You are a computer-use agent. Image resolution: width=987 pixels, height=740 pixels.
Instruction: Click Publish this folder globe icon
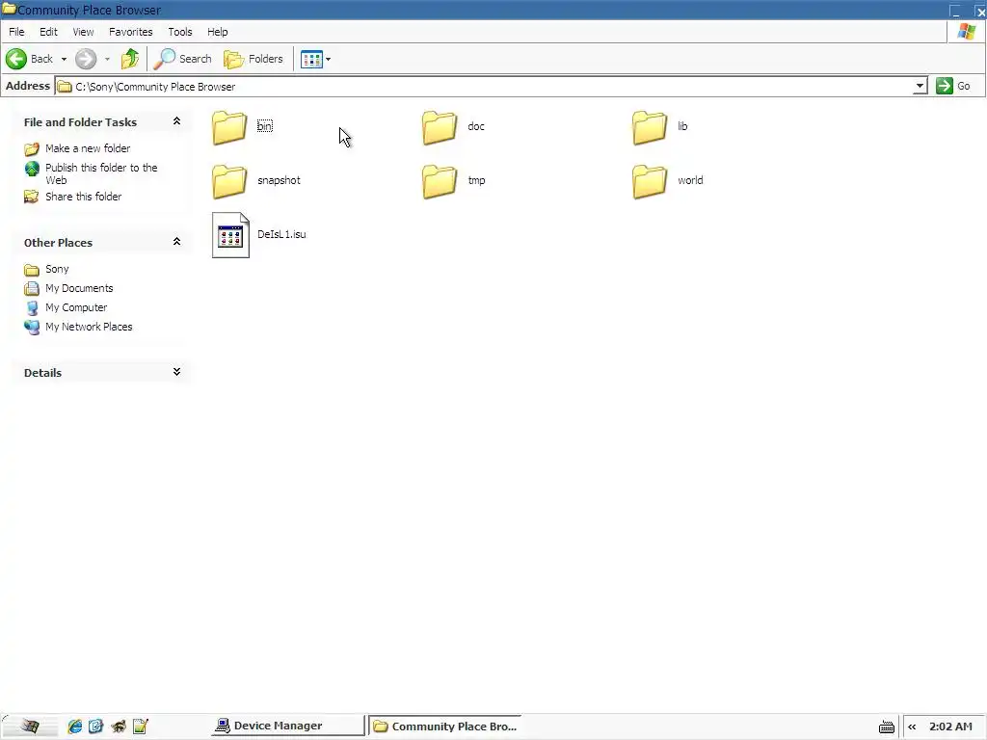pos(32,169)
